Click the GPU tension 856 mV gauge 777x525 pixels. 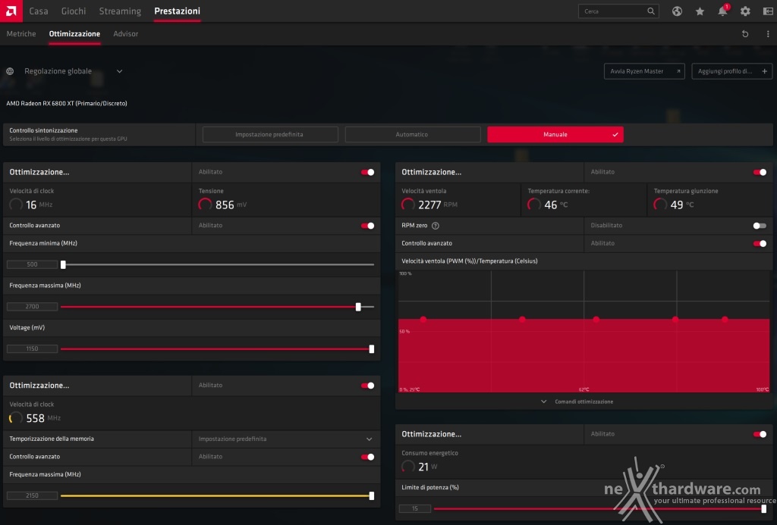(205, 205)
